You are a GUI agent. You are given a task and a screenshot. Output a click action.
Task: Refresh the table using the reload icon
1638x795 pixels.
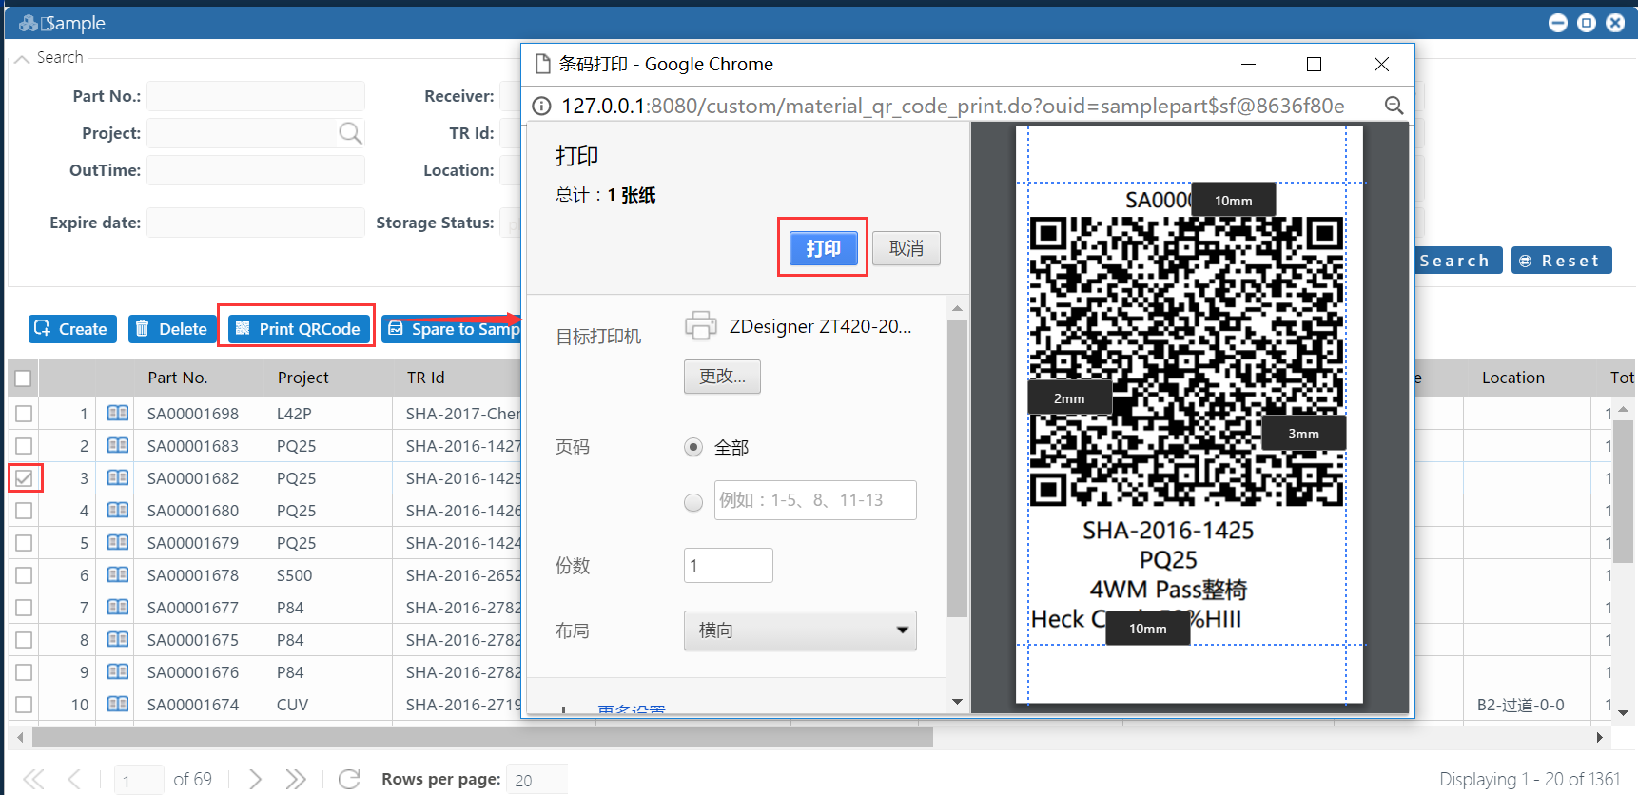click(349, 779)
